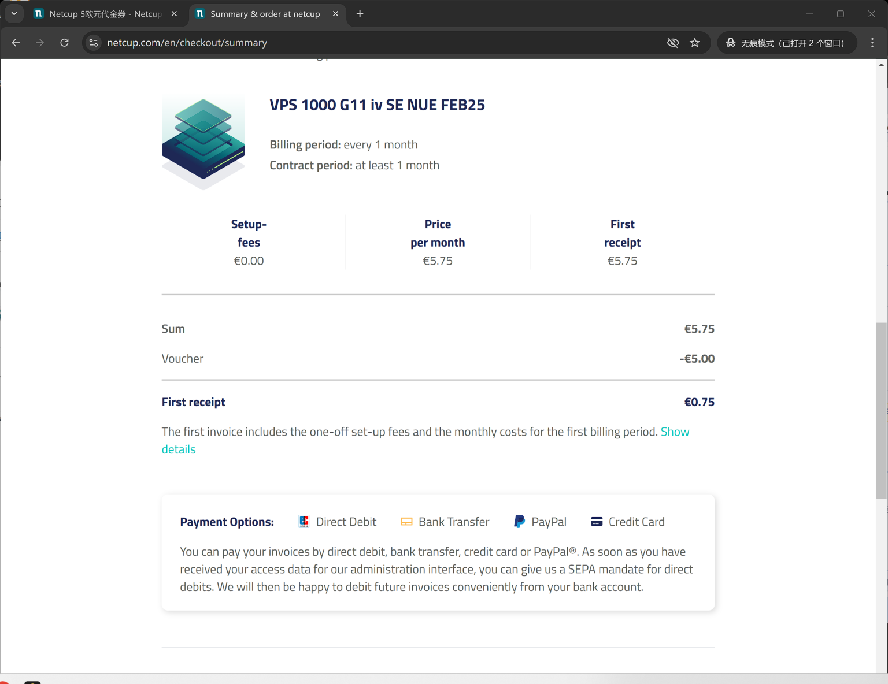Click the Bank Transfer payment icon
Viewport: 888px width, 684px height.
406,522
